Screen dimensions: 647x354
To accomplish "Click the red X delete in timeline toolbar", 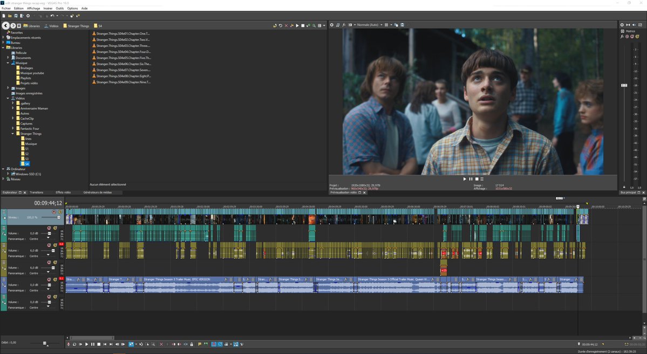I will [x=161, y=344].
